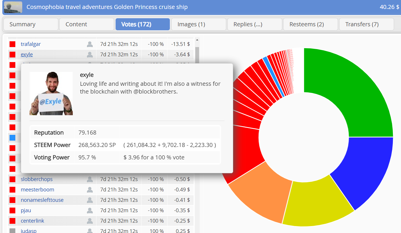Open the user icon next to slobberchops
This screenshot has width=401, height=233.
coord(90,179)
